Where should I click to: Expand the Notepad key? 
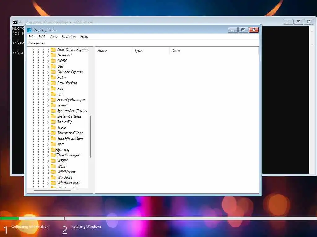pyautogui.click(x=48, y=56)
